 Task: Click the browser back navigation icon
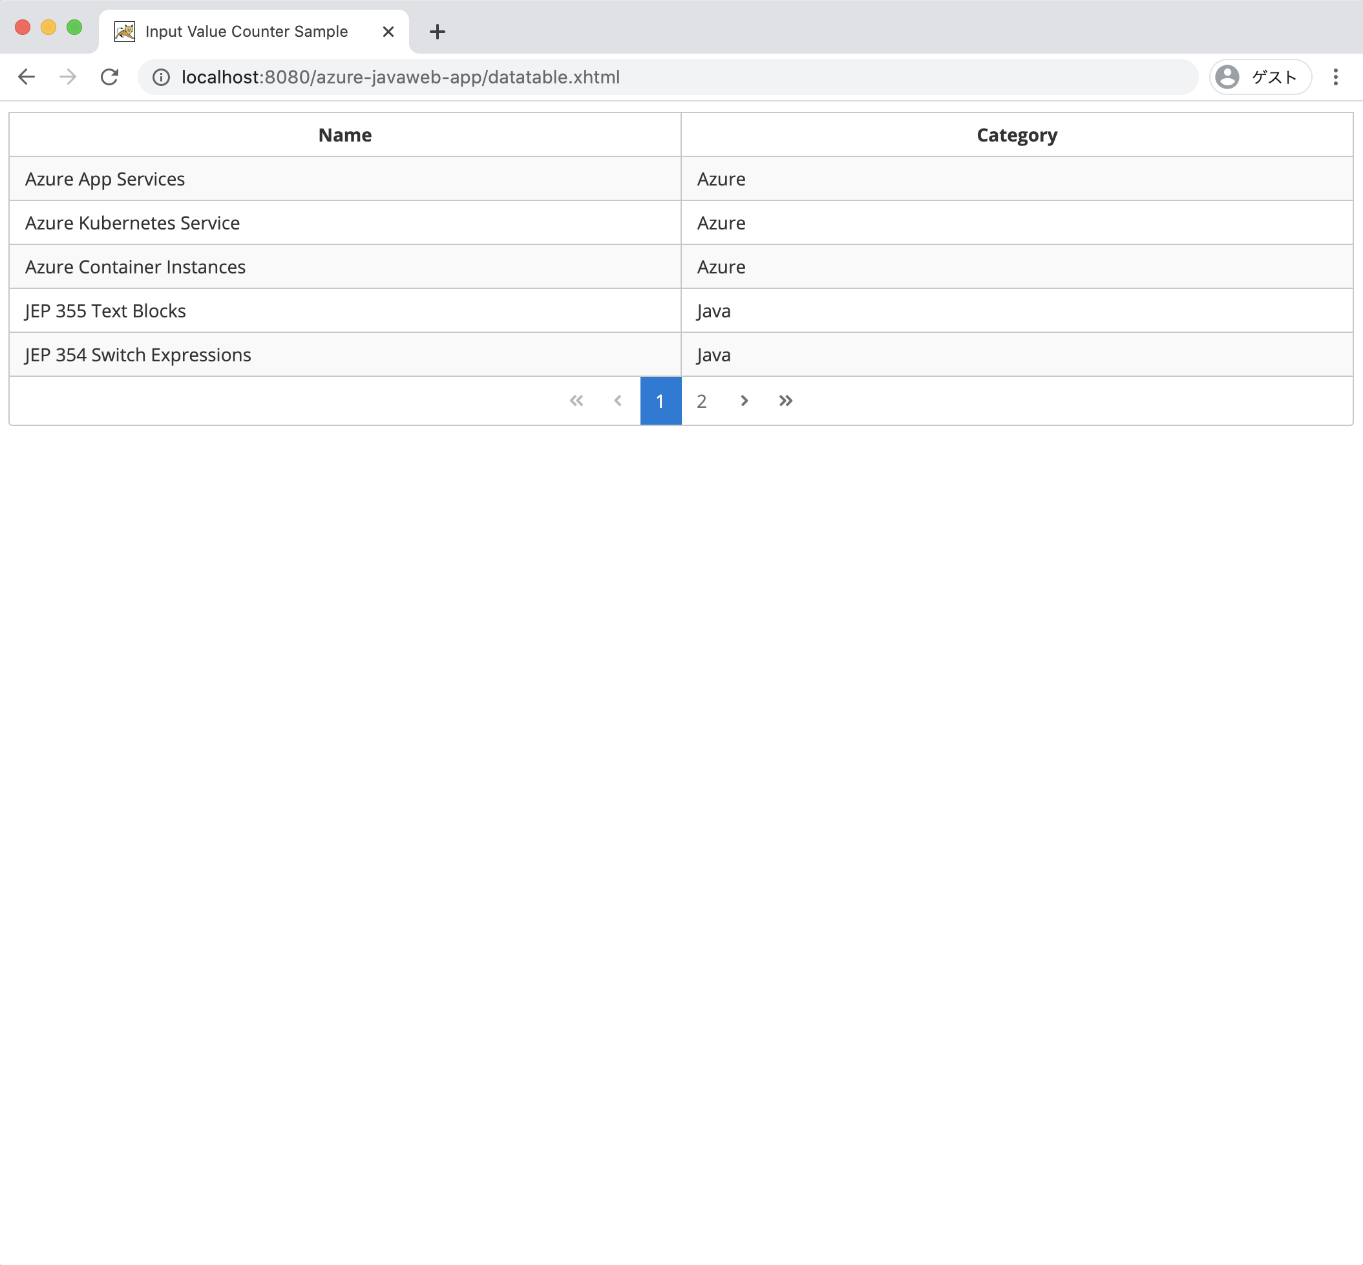point(26,78)
